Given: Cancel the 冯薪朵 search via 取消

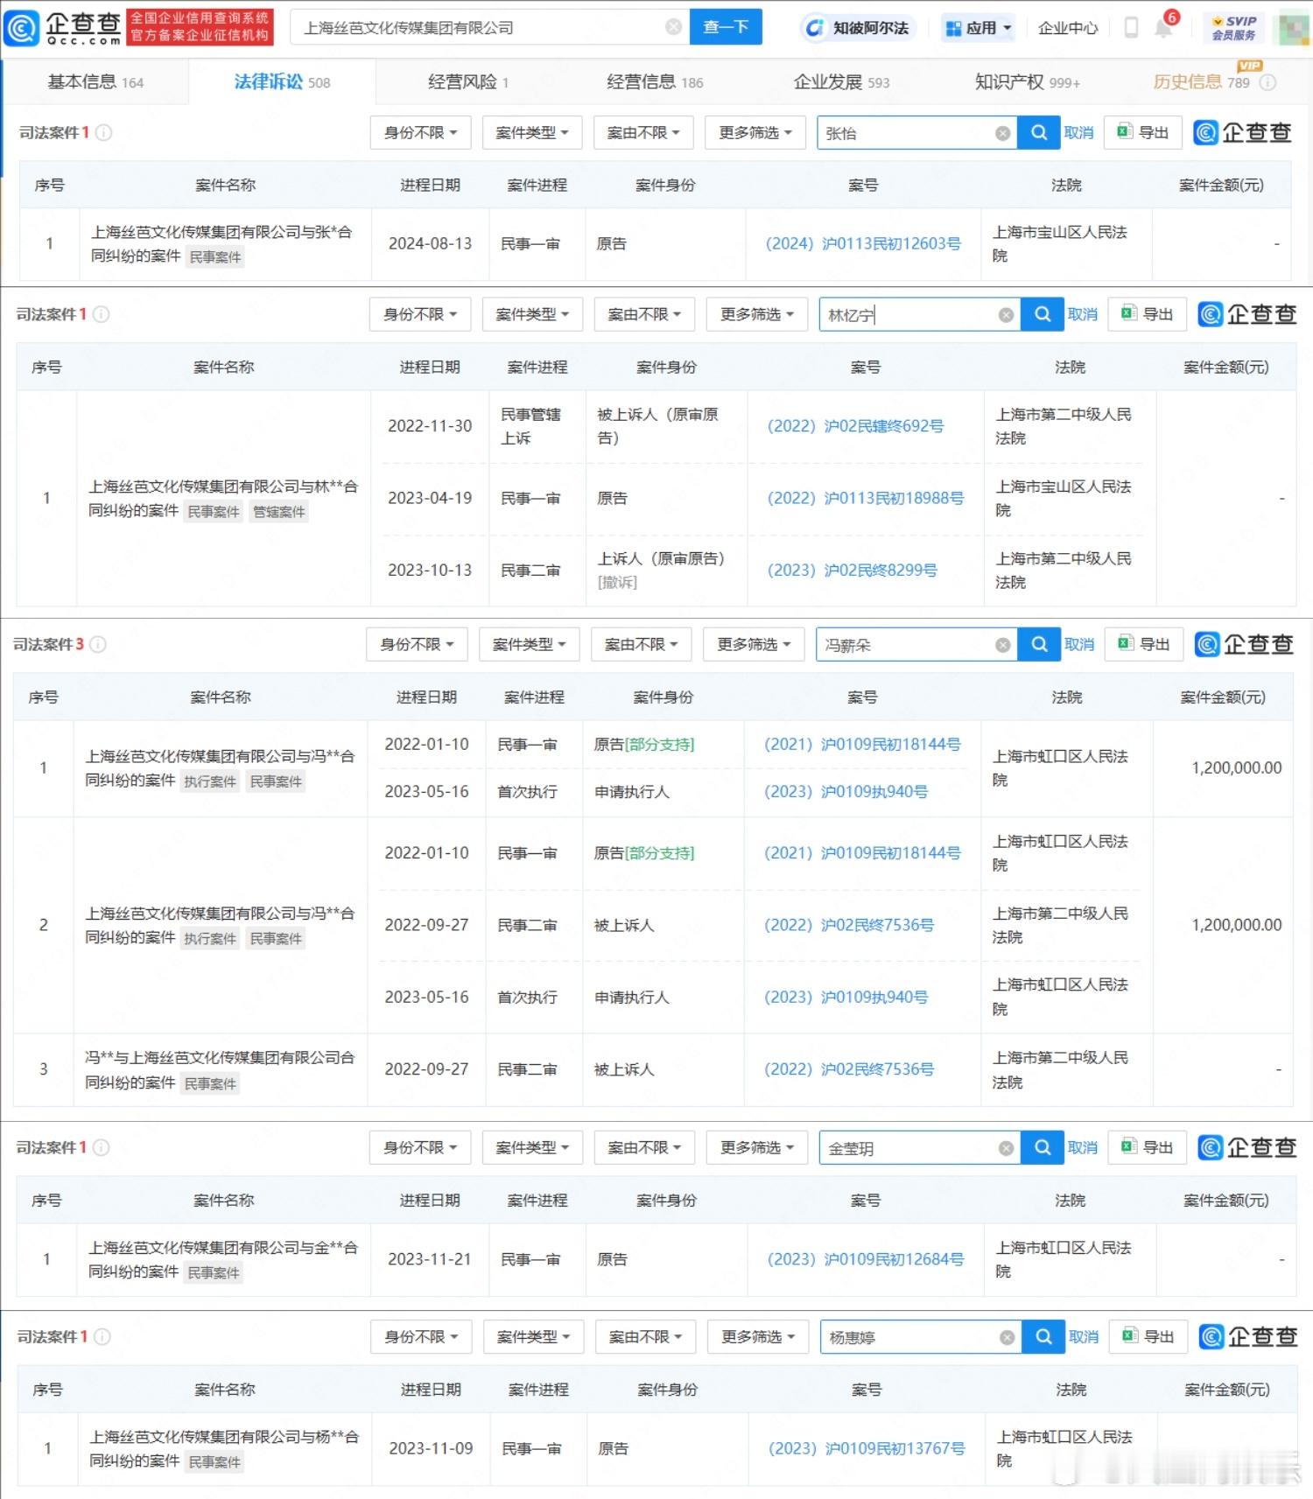Looking at the screenshot, I should click(1079, 645).
